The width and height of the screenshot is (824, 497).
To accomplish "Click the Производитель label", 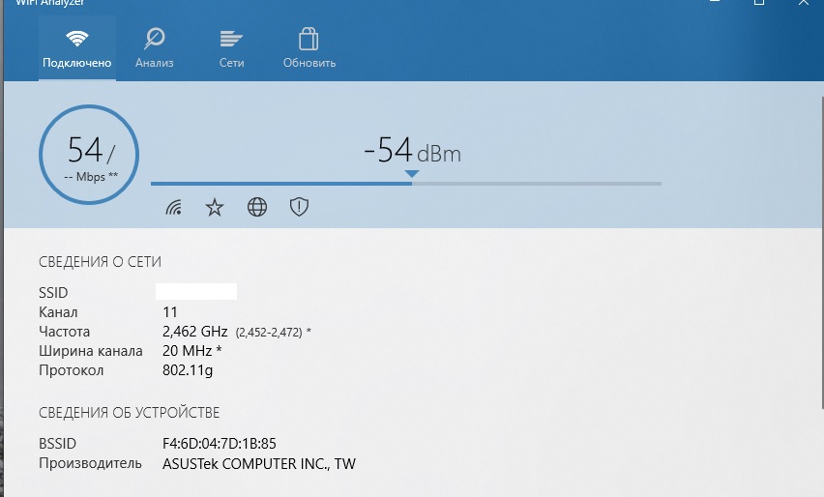I will tap(90, 463).
